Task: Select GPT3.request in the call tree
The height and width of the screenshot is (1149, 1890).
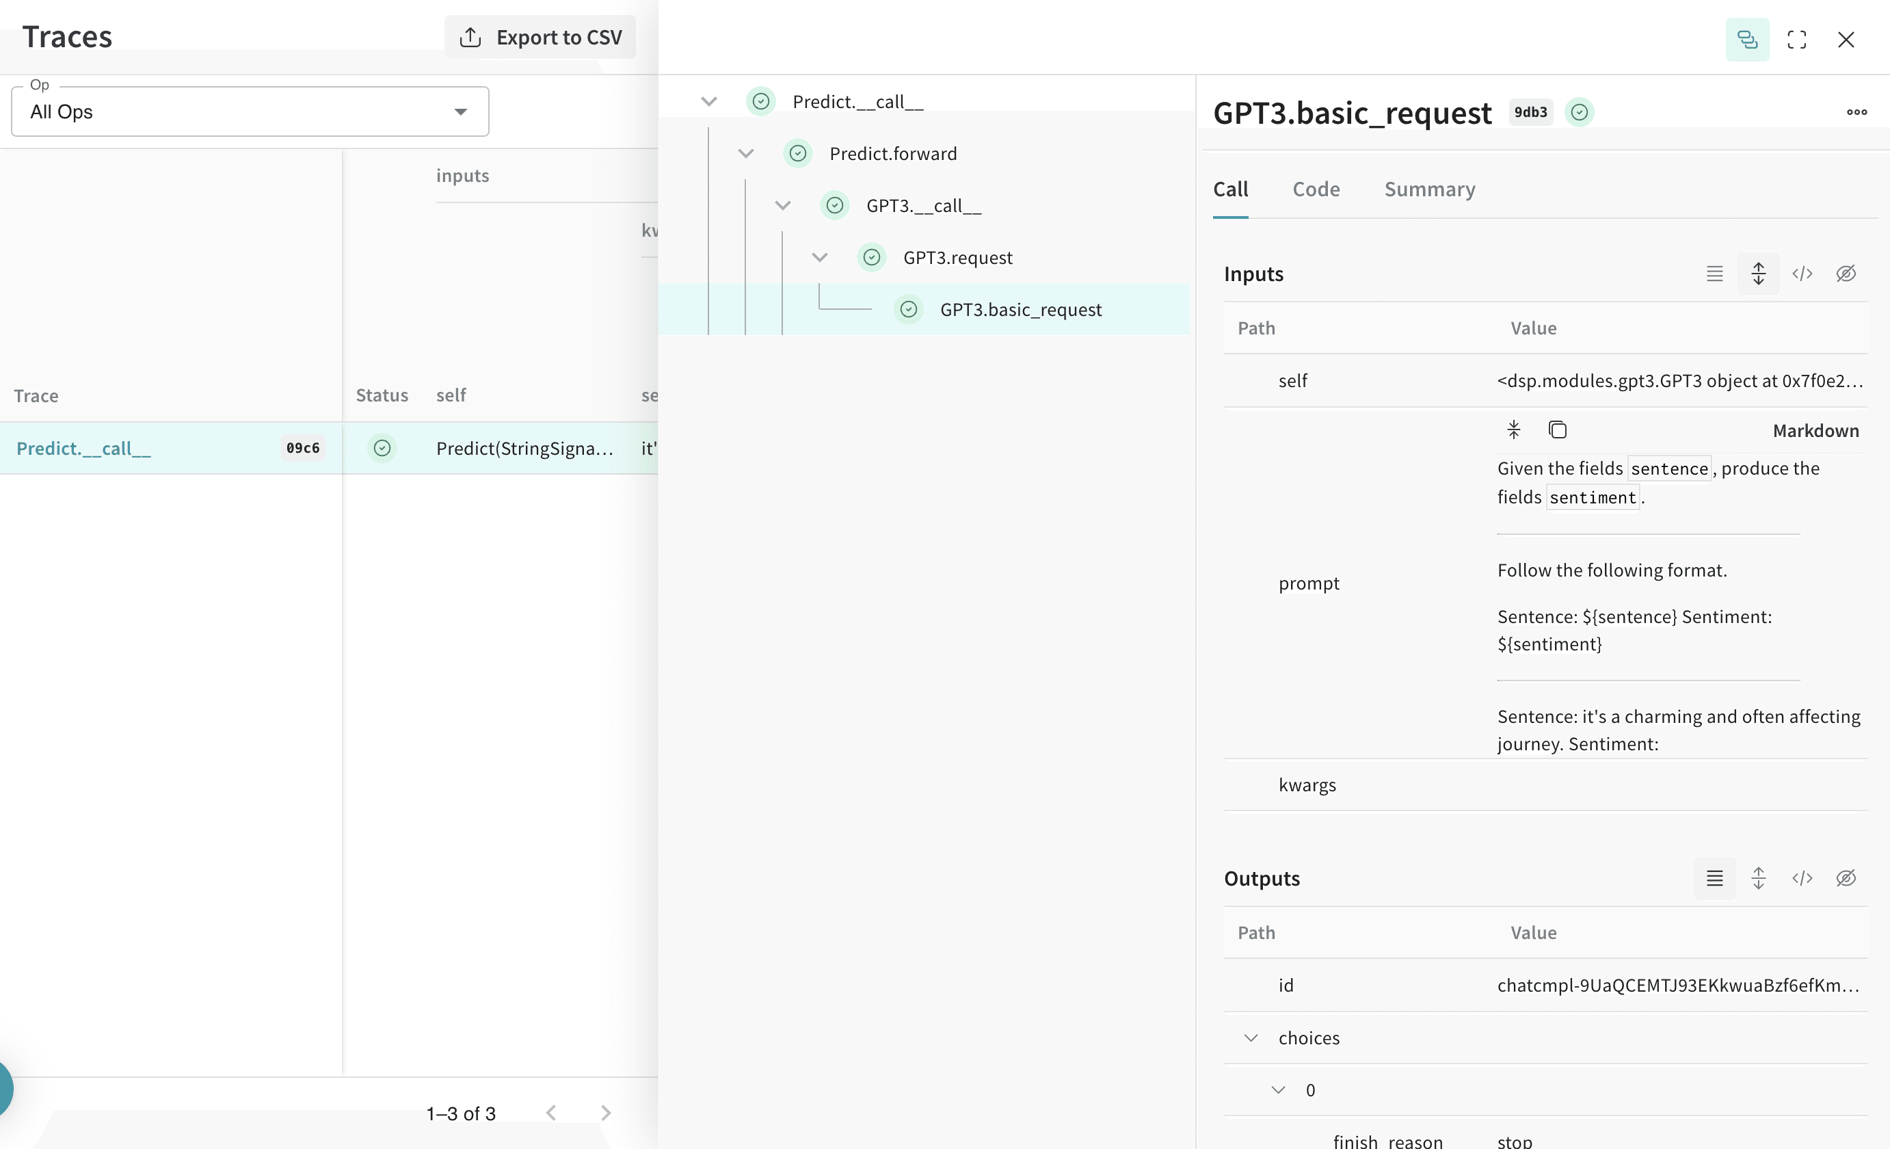Action: [957, 258]
